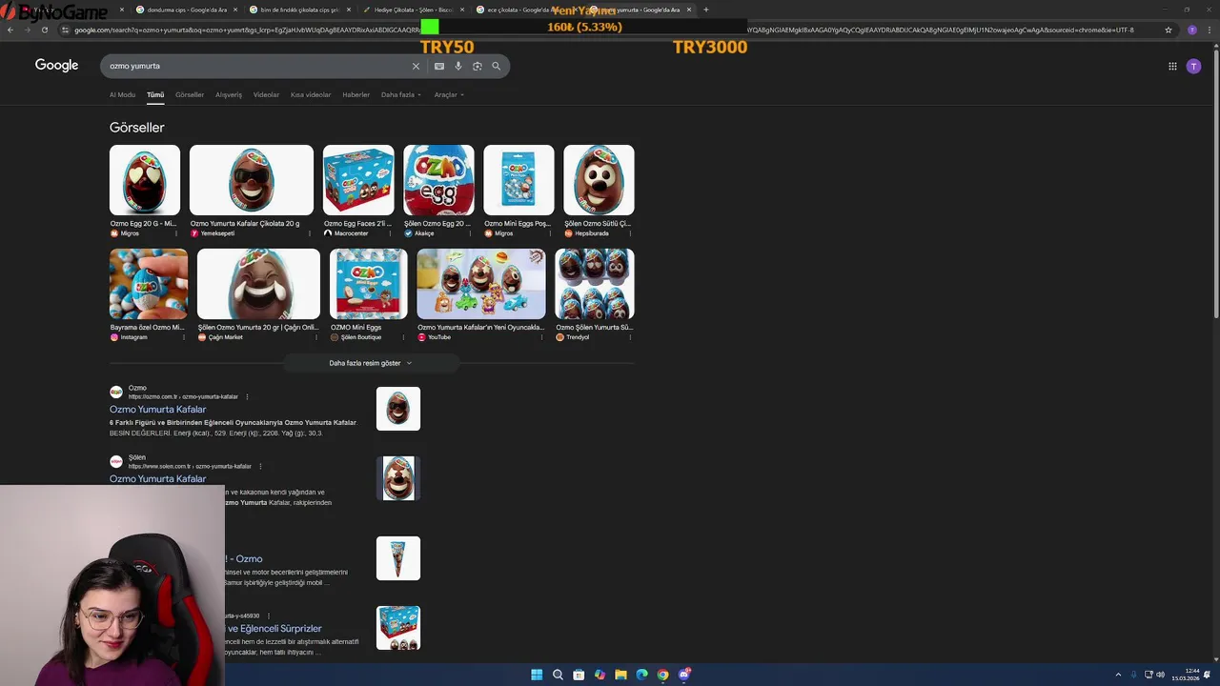
Task: Expand the Daha fazla search filter menu
Action: coord(400,94)
